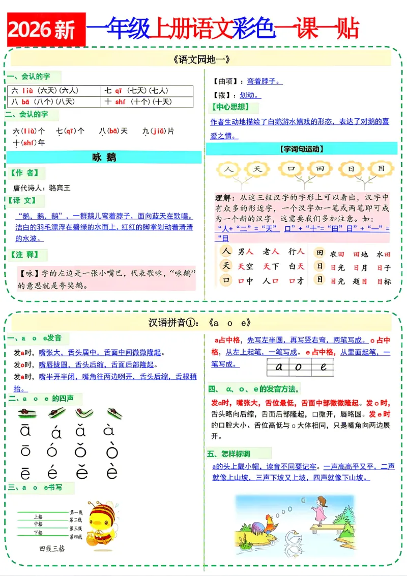
Task: Click the 一、a o e发音 heading
Action: [x=36, y=338]
